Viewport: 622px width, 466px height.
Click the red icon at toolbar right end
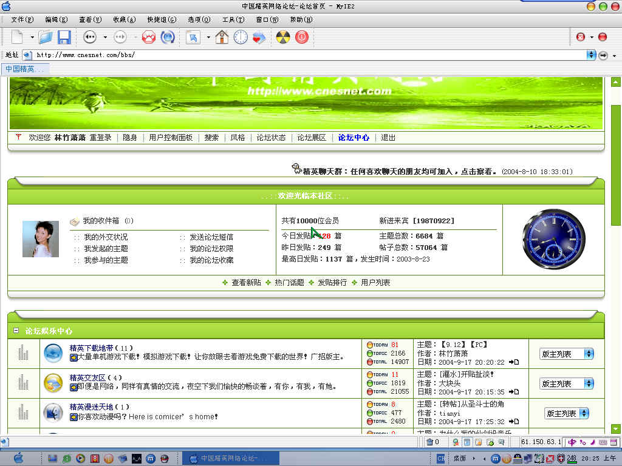[602, 37]
